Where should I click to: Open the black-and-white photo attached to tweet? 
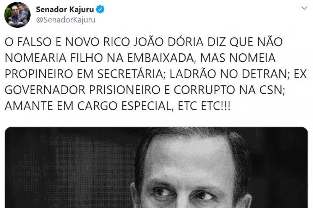156,168
